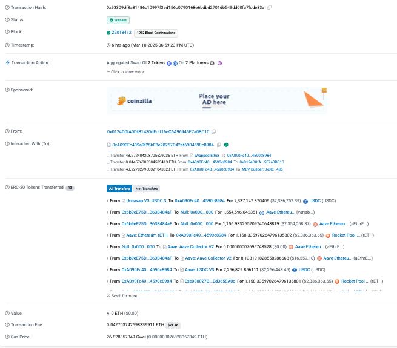397x348 pixels.
Task: Open the From address 0x0124D0fA0DfB1430d... link
Action: point(158,131)
